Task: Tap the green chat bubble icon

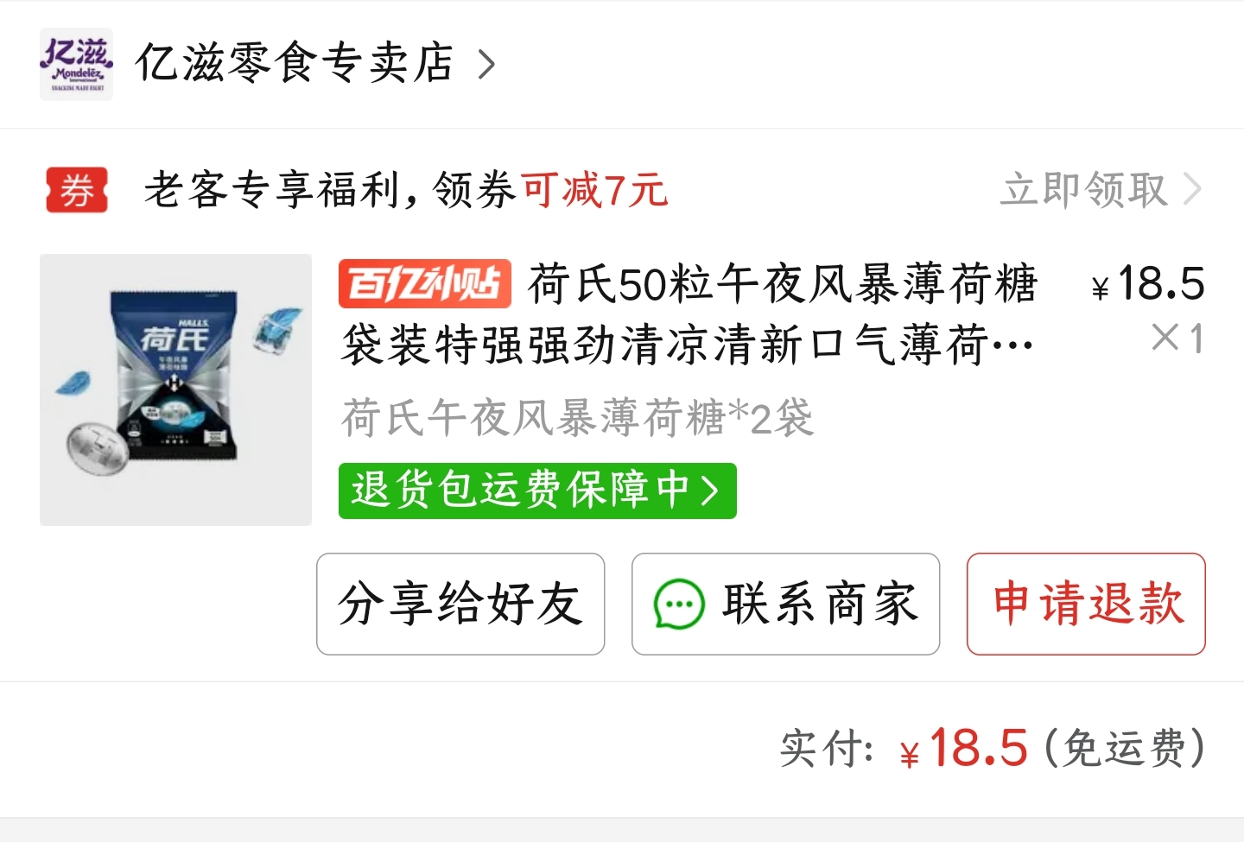Action: [x=679, y=604]
